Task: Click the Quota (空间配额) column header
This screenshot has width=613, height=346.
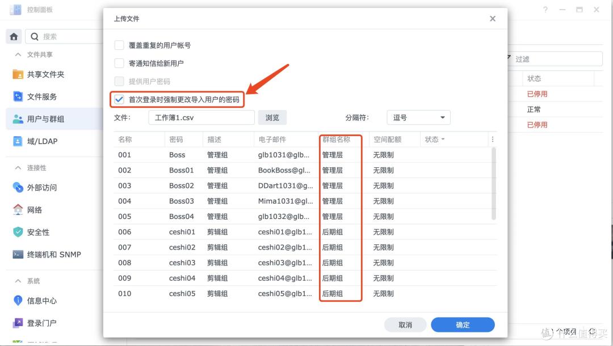Action: tap(387, 140)
